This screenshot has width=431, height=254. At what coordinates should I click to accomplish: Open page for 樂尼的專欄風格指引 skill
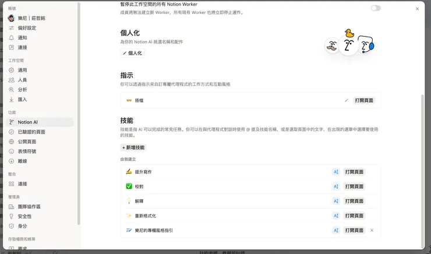click(354, 230)
